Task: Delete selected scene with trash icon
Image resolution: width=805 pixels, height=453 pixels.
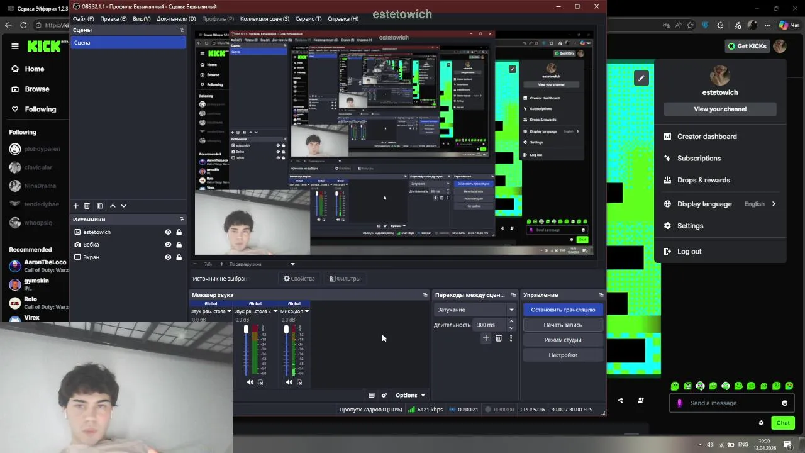Action: pyautogui.click(x=87, y=206)
